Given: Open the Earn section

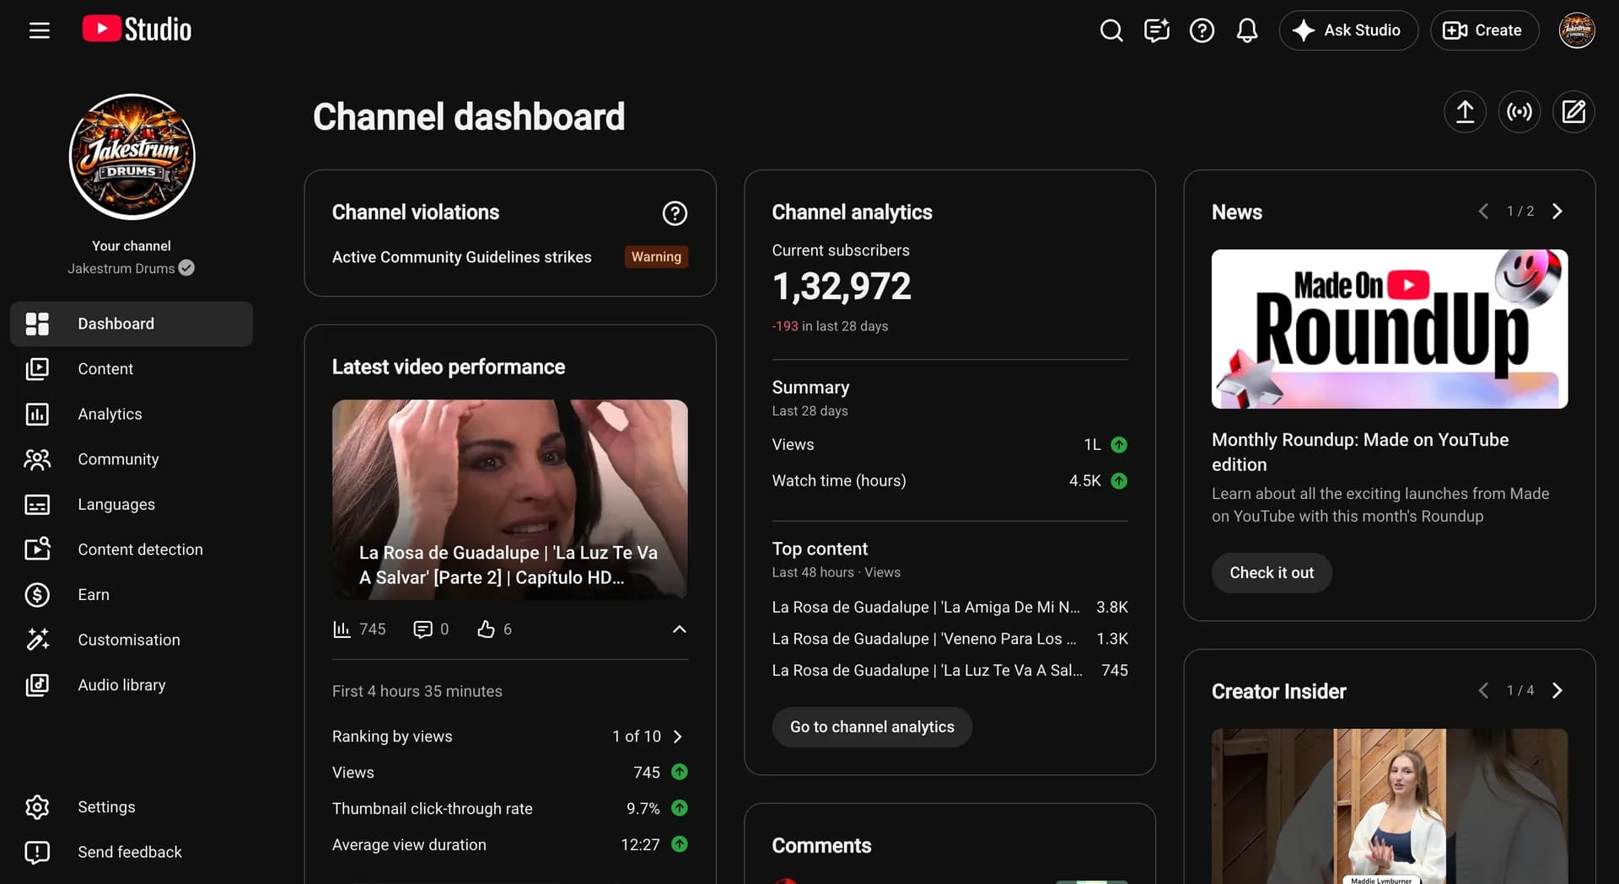Looking at the screenshot, I should click(132, 595).
